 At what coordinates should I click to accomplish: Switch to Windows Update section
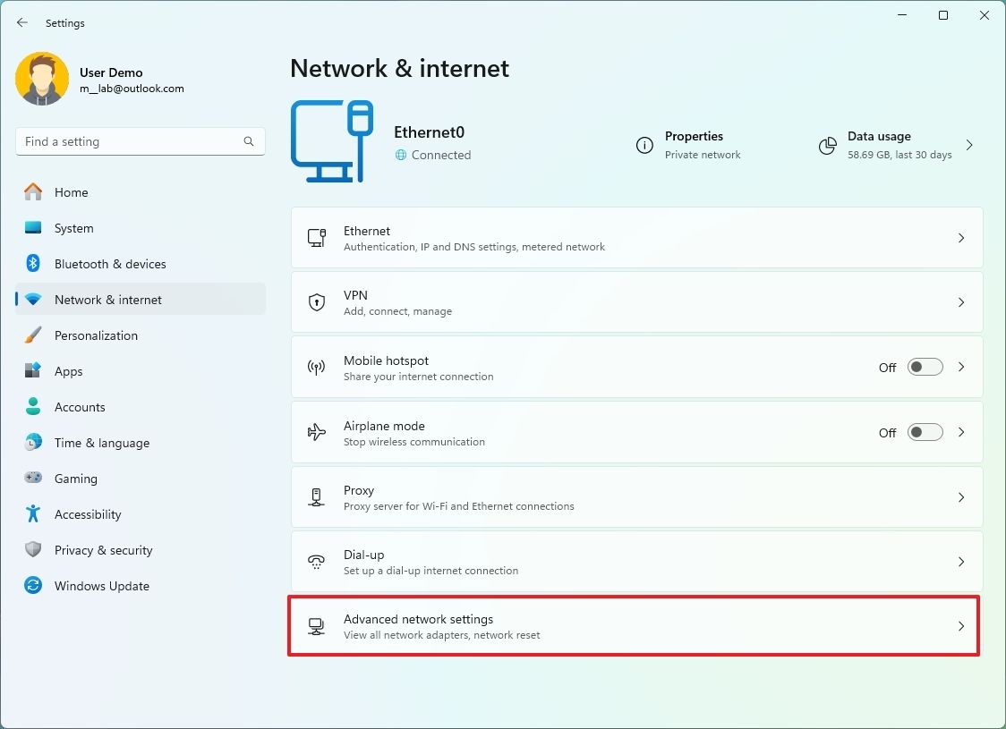point(101,586)
